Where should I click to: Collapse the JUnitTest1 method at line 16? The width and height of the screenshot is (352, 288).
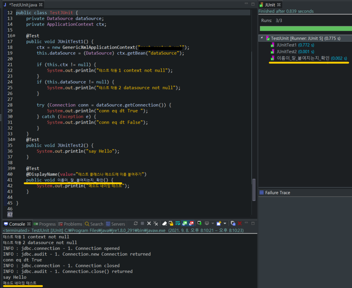pyautogui.click(x=14, y=36)
